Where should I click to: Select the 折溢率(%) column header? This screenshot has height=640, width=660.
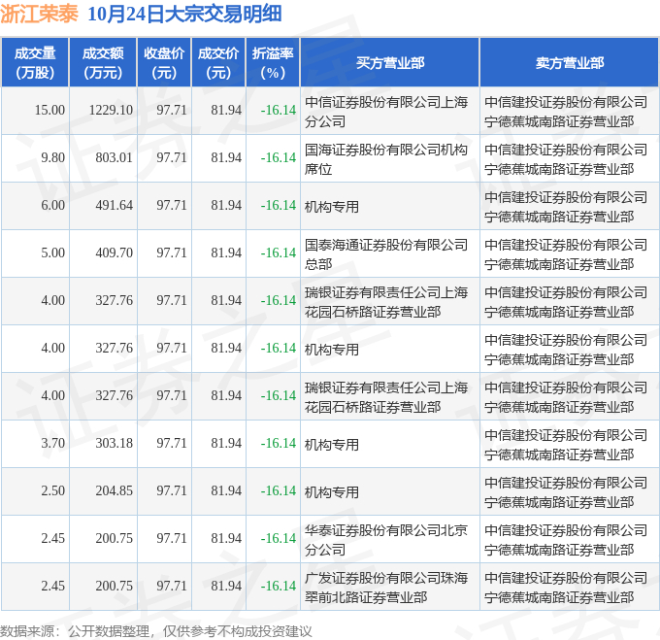click(x=273, y=63)
